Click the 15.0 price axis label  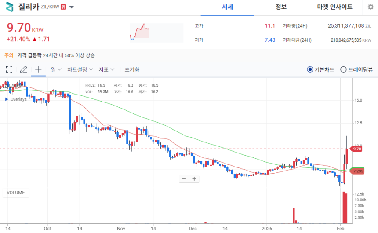[358, 100]
